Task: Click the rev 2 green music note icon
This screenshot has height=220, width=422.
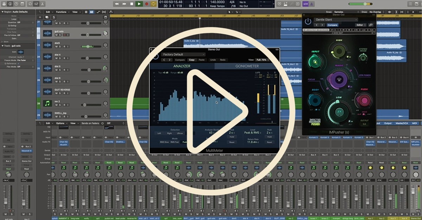Action: [47, 104]
